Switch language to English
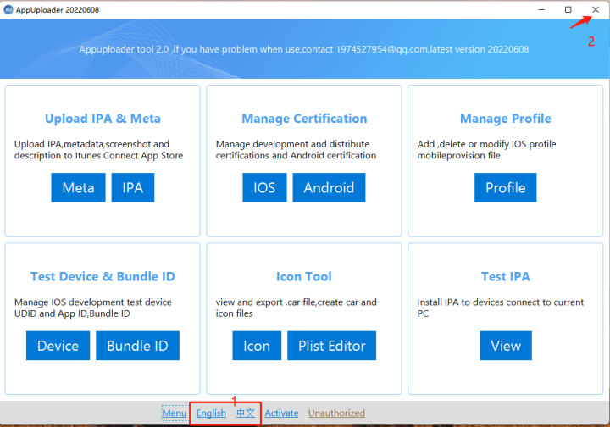 tap(211, 413)
